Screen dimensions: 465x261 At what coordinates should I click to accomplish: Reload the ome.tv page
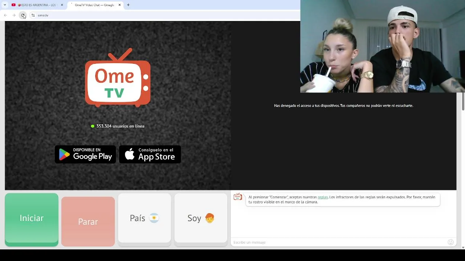23,15
